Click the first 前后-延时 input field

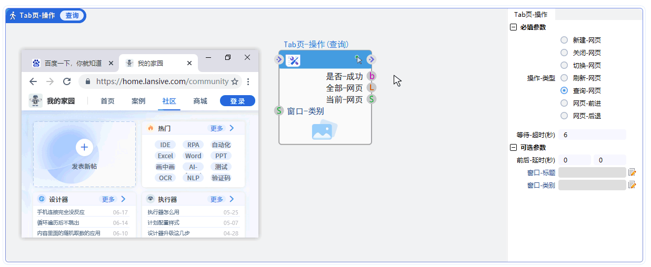click(575, 160)
